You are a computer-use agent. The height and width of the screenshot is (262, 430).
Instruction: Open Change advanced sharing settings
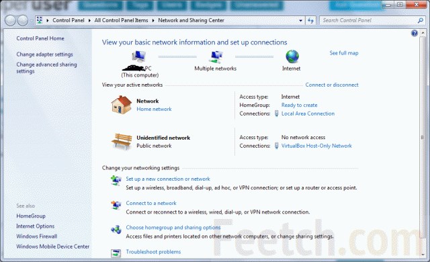click(46, 68)
